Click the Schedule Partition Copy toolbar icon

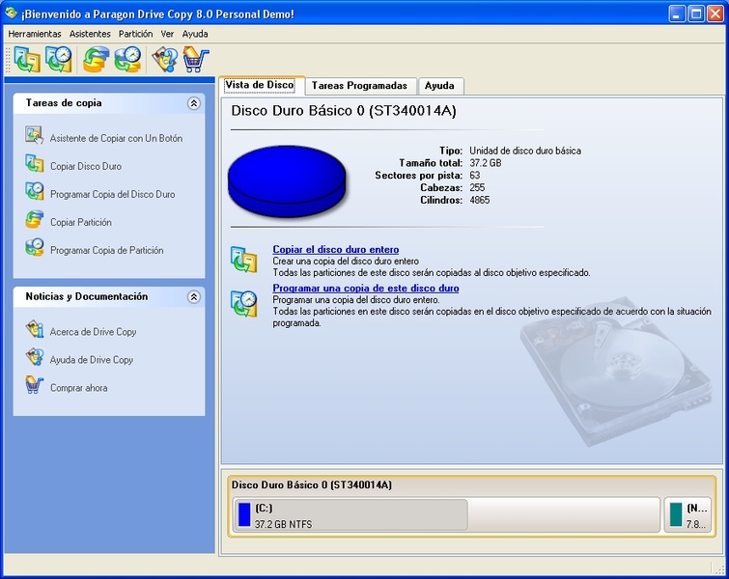click(127, 60)
